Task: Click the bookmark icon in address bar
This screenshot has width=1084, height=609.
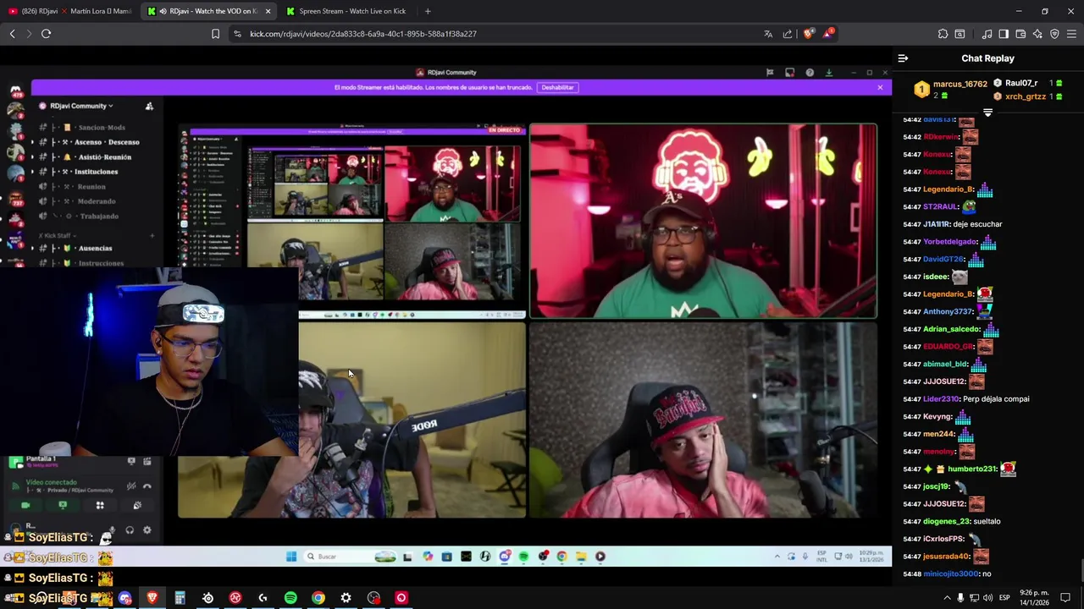Action: click(215, 34)
